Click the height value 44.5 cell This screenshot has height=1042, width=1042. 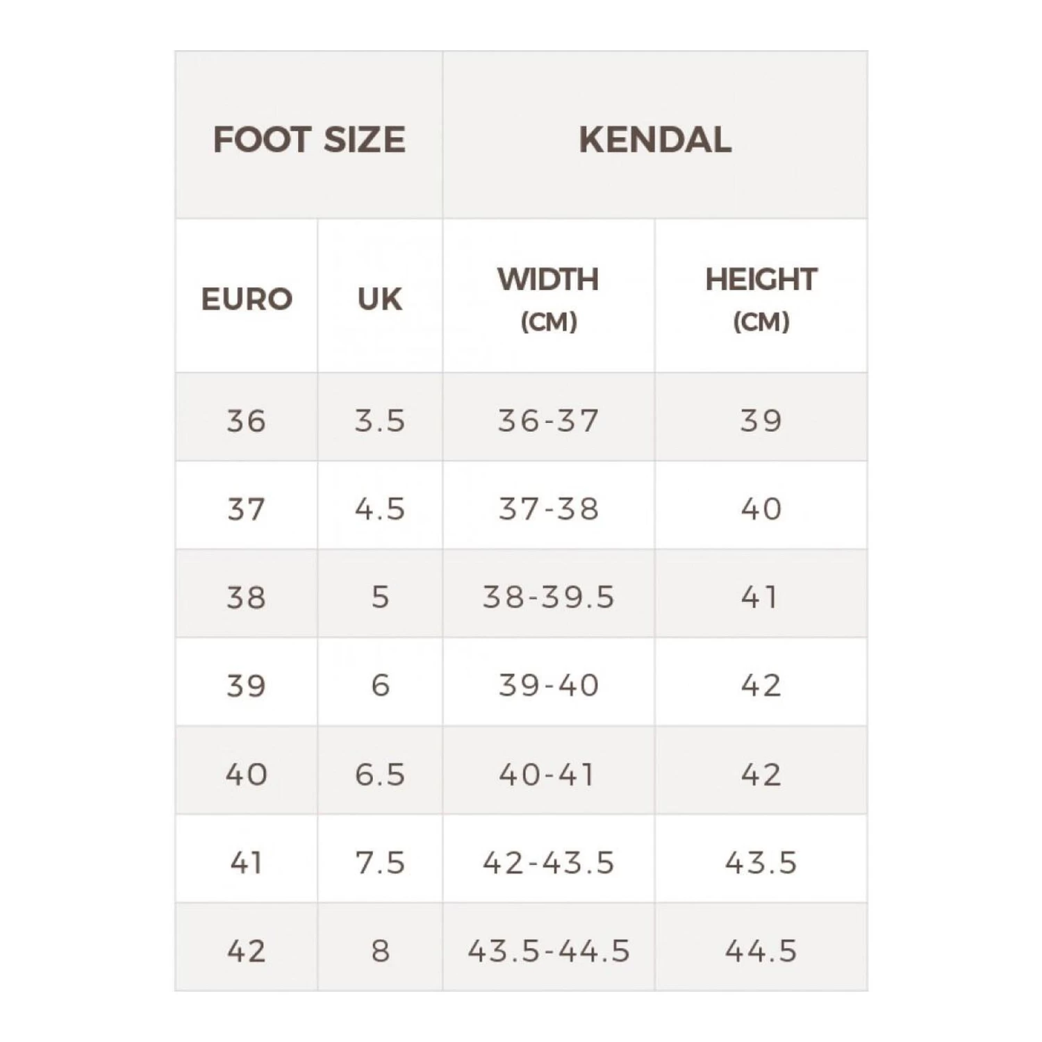(x=761, y=951)
